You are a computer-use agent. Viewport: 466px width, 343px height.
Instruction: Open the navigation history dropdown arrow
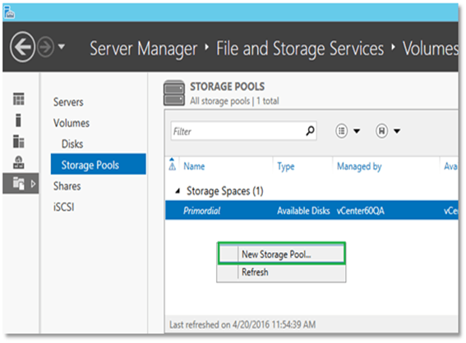[62, 47]
